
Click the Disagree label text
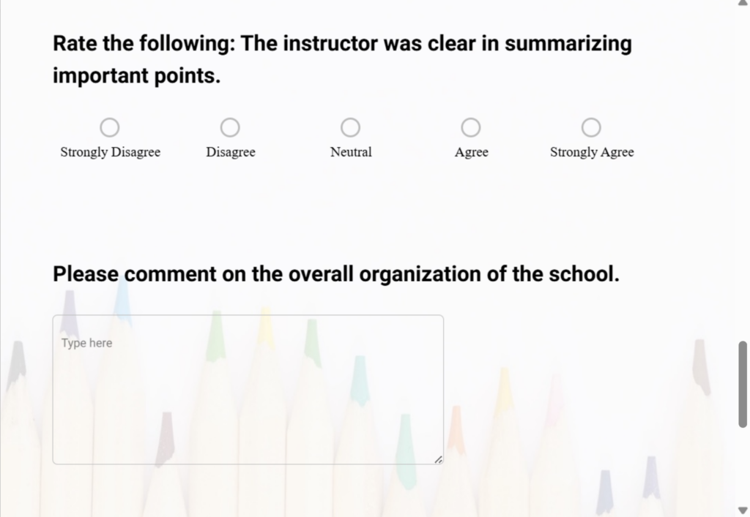(x=230, y=152)
